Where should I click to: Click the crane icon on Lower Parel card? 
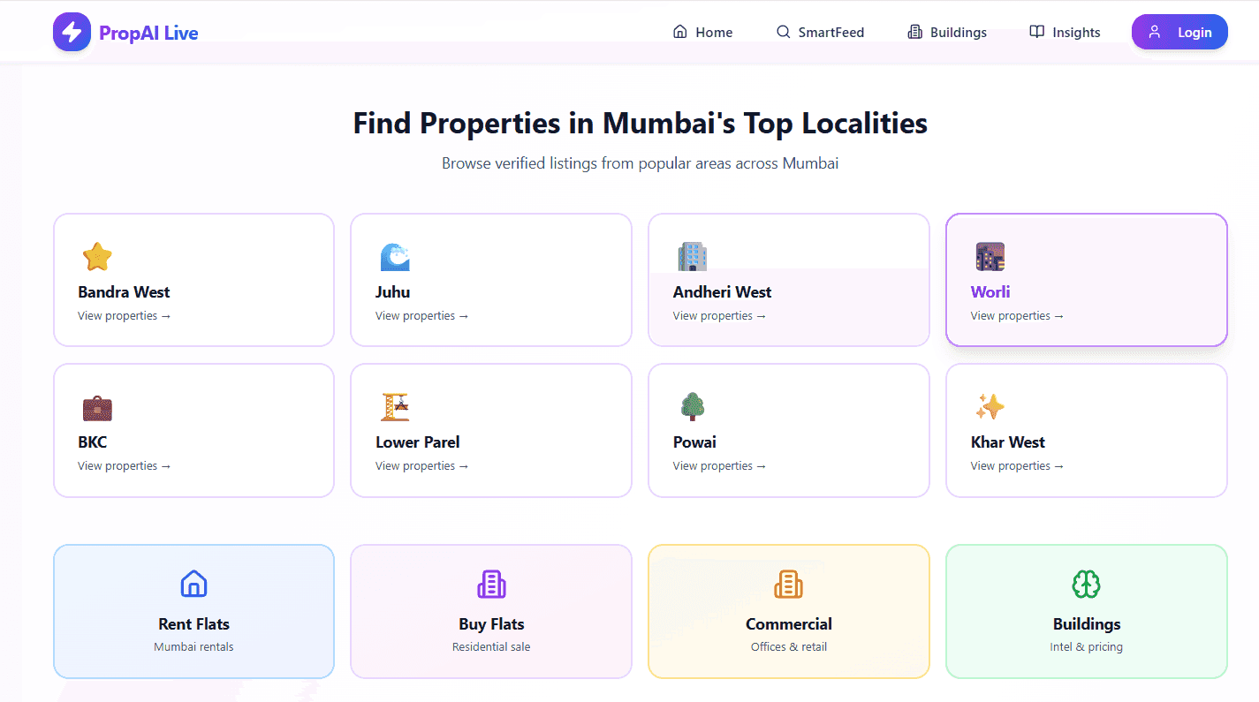[x=395, y=407]
